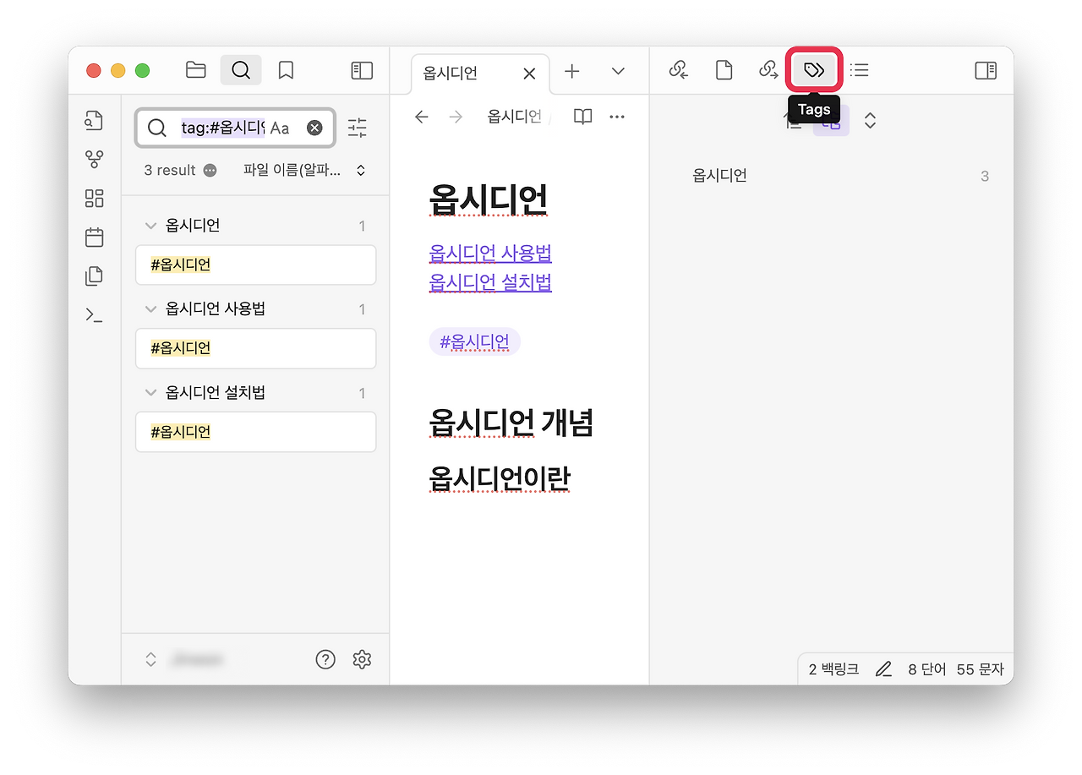The width and height of the screenshot is (1082, 775).
Task: Toggle the right sidebar panel
Action: pos(986,70)
